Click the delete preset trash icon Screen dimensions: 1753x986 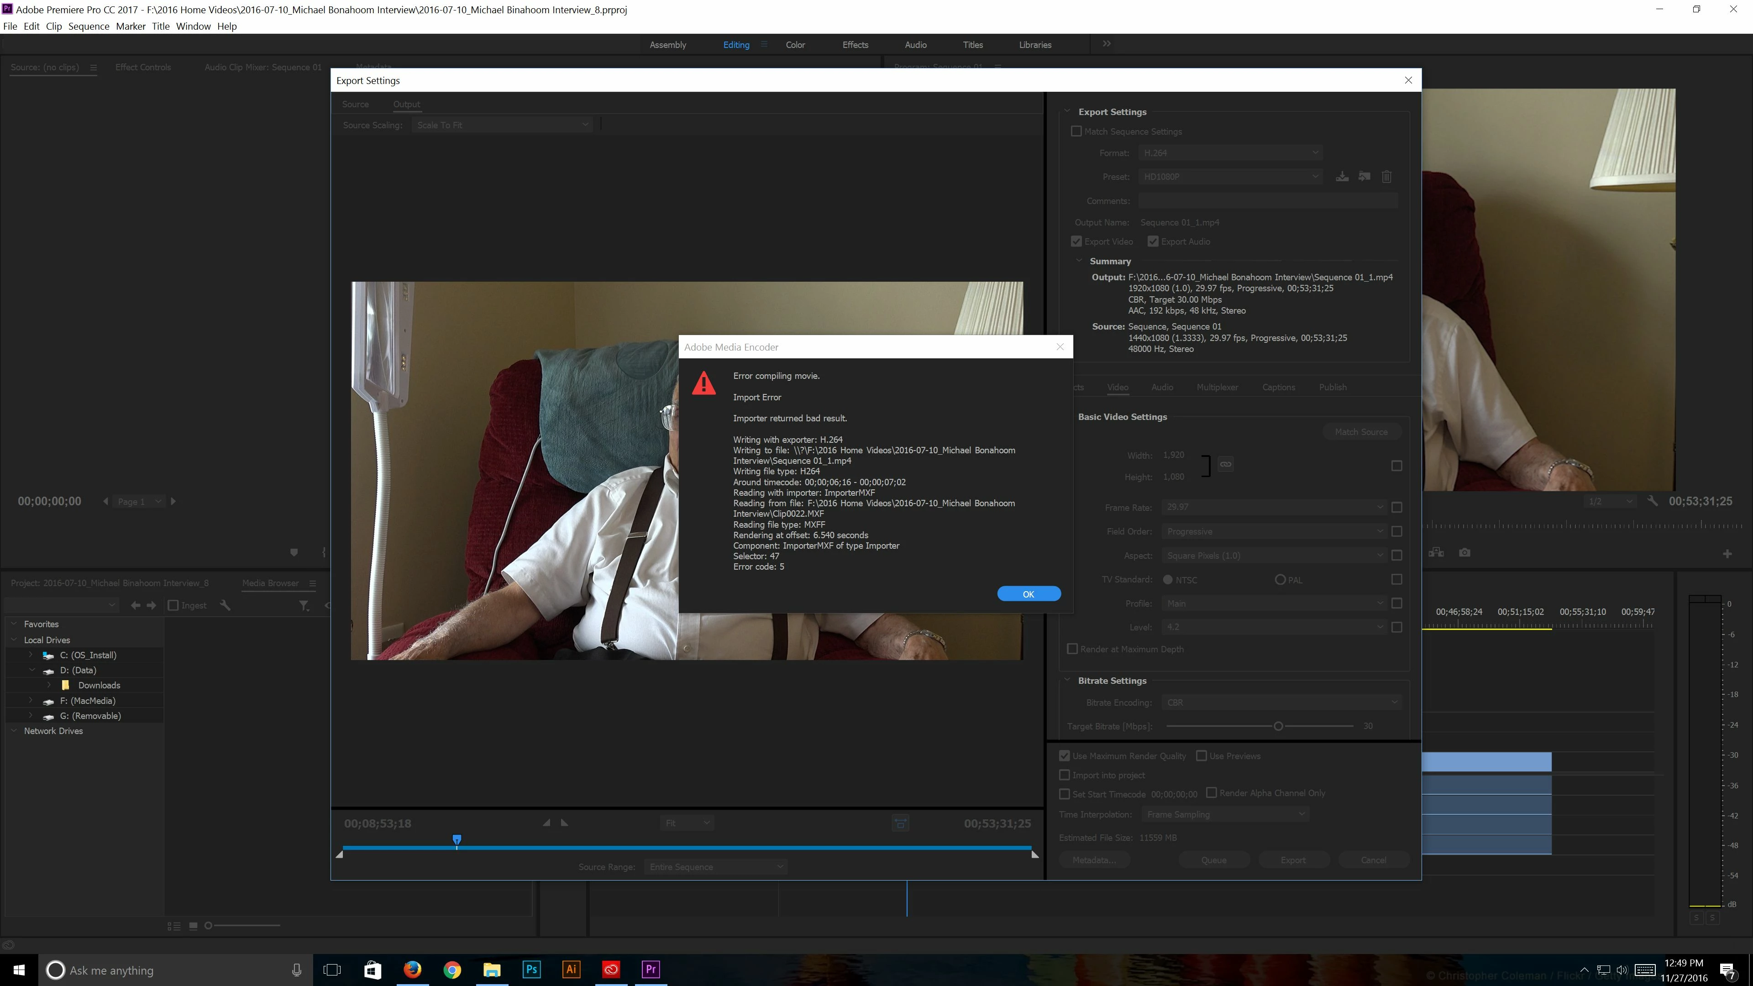point(1386,177)
